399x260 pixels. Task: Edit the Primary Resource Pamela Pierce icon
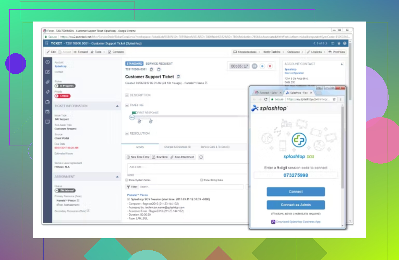click(x=78, y=200)
